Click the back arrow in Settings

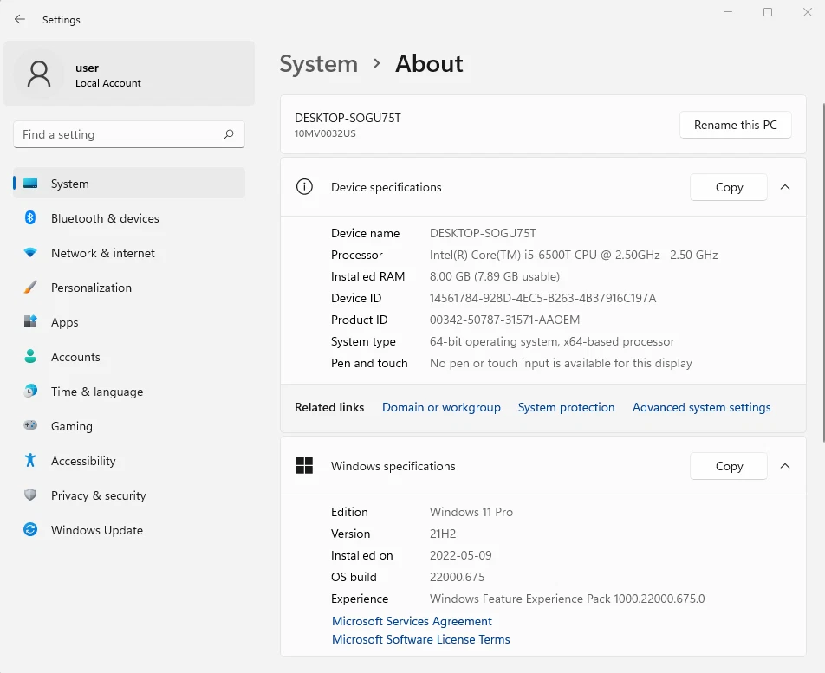(x=19, y=19)
